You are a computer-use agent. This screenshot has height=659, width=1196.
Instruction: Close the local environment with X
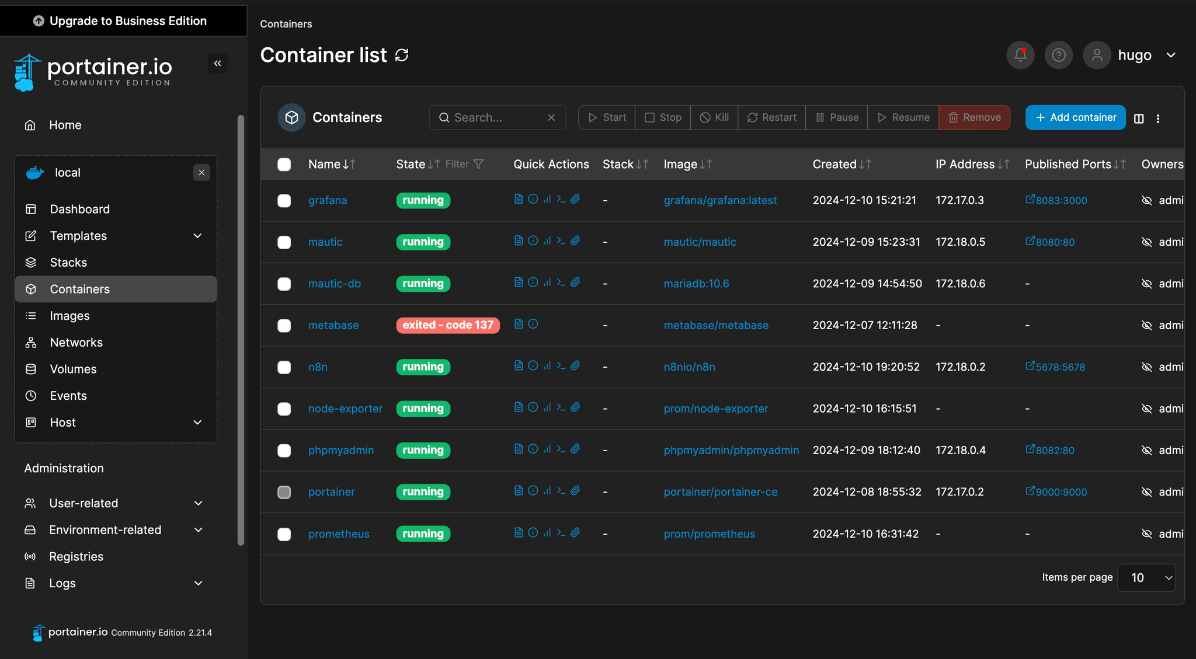pyautogui.click(x=201, y=172)
